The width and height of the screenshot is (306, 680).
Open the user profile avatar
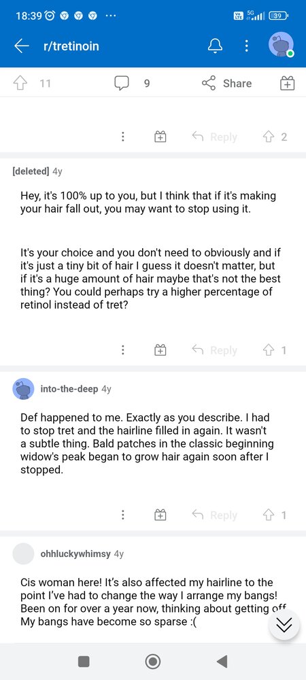coord(282,45)
